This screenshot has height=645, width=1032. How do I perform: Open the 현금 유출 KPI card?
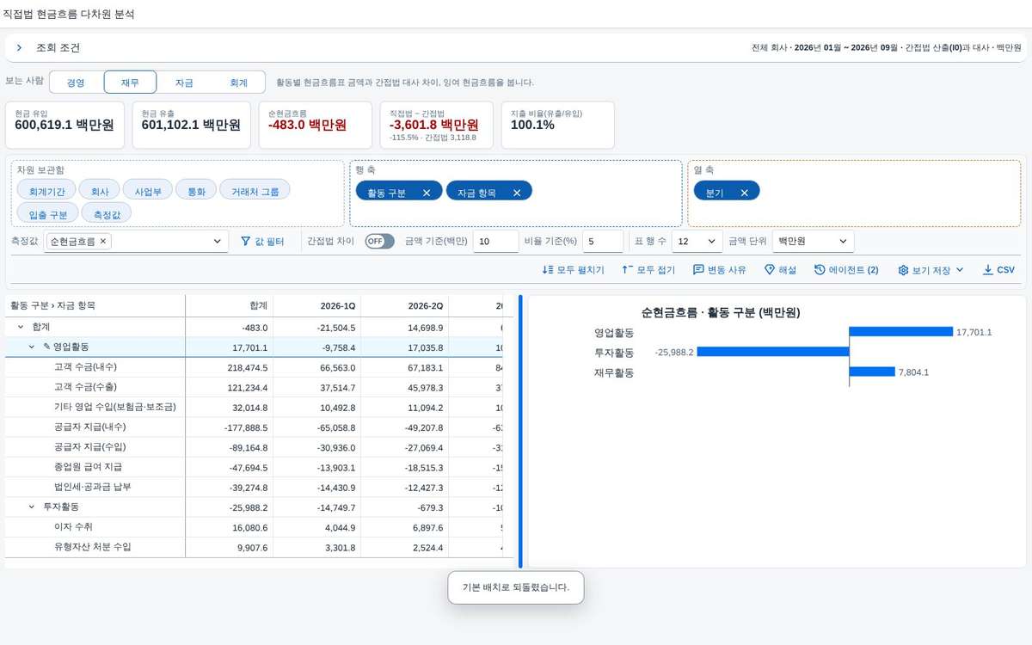coord(191,125)
